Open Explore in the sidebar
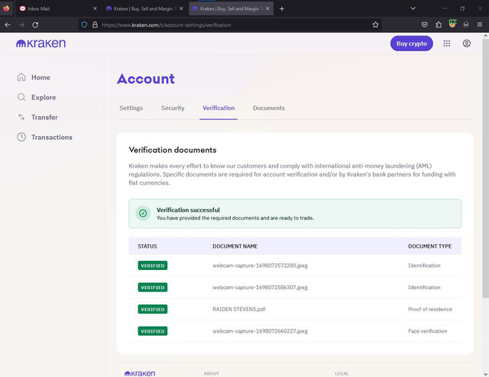This screenshot has width=489, height=377. tap(44, 97)
